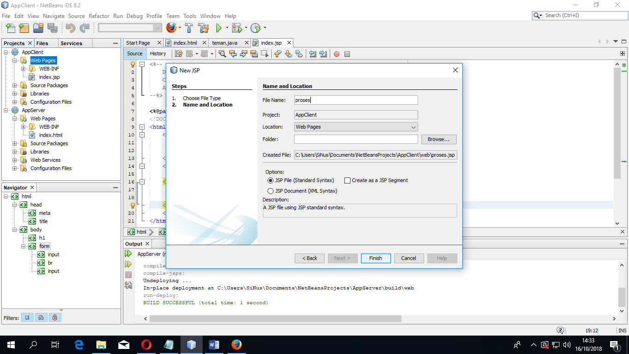This screenshot has width=629, height=354.
Task: Open the File menu
Action: click(x=6, y=16)
